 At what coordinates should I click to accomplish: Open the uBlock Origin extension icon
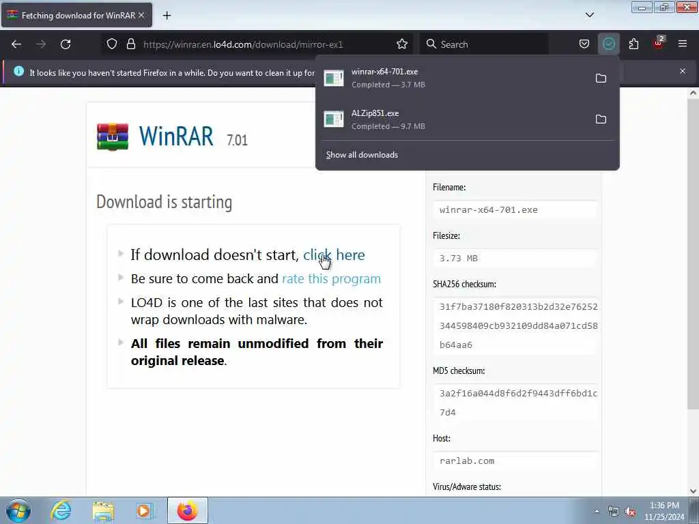[x=659, y=43]
